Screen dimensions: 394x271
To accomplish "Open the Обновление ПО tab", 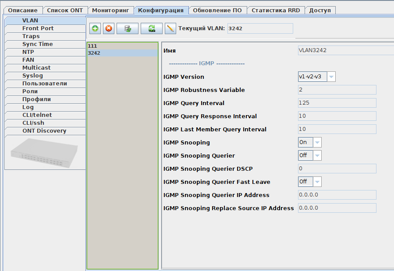I will click(x=217, y=10).
